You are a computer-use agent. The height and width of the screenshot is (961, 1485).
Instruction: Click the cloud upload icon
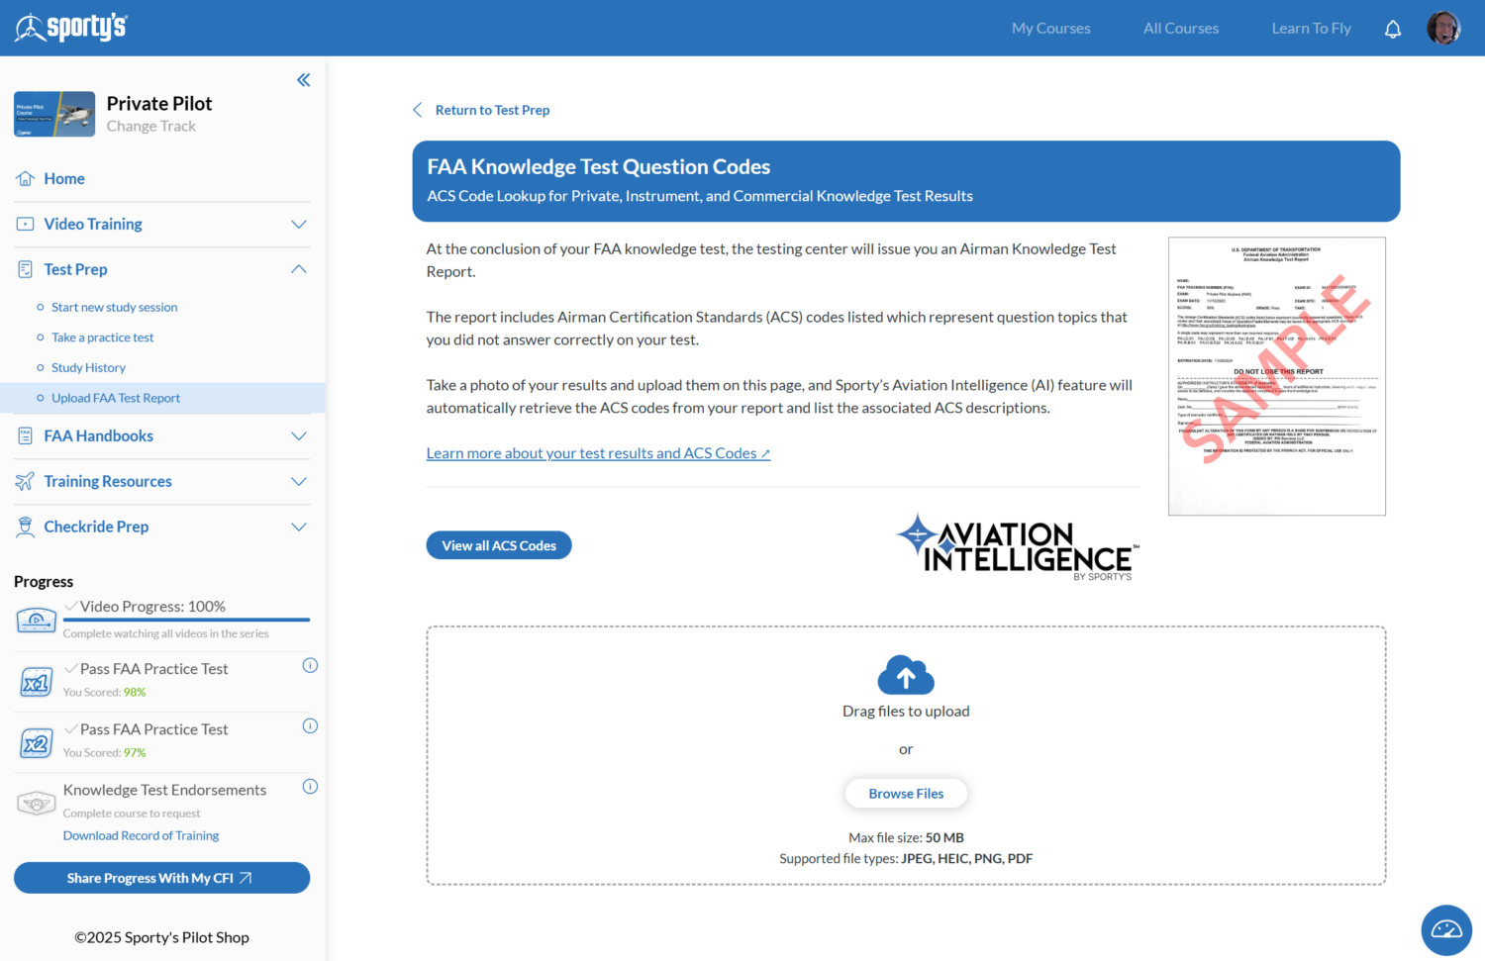[905, 674]
